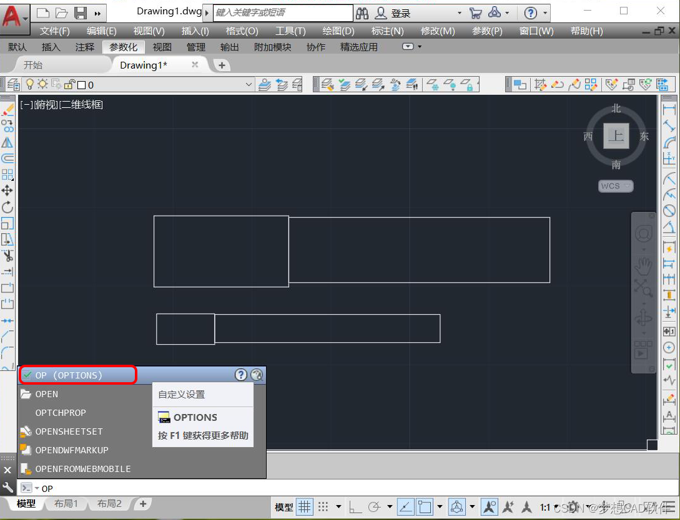Select the Aligned dimension tool
Screen dimensions: 680x520
[x=669, y=126]
